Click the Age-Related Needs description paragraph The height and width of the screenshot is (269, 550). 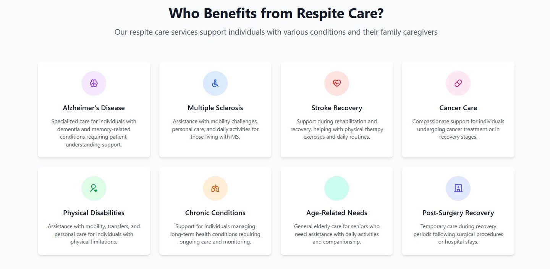pyautogui.click(x=337, y=234)
